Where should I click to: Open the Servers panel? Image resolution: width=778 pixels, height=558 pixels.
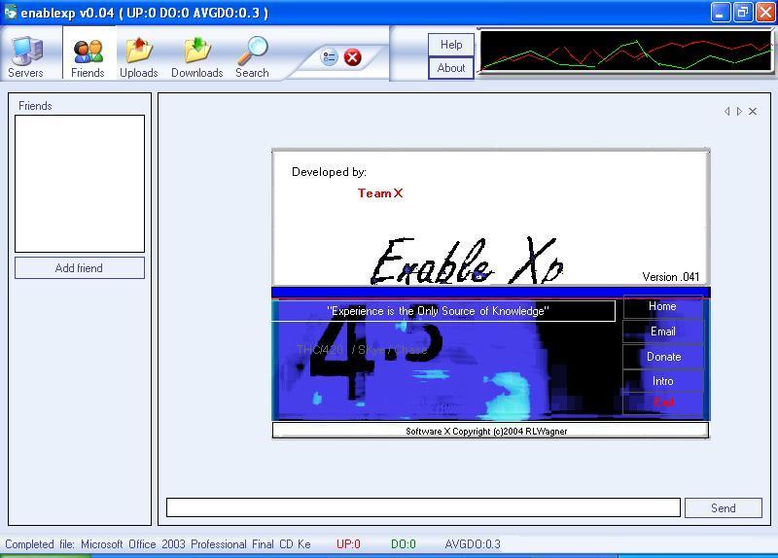pos(25,57)
